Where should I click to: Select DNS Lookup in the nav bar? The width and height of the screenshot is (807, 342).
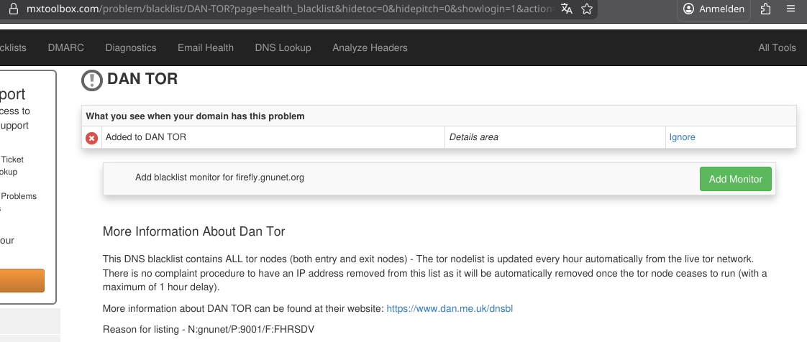point(283,47)
